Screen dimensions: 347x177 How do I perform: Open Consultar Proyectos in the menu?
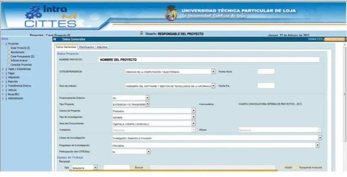21,65
